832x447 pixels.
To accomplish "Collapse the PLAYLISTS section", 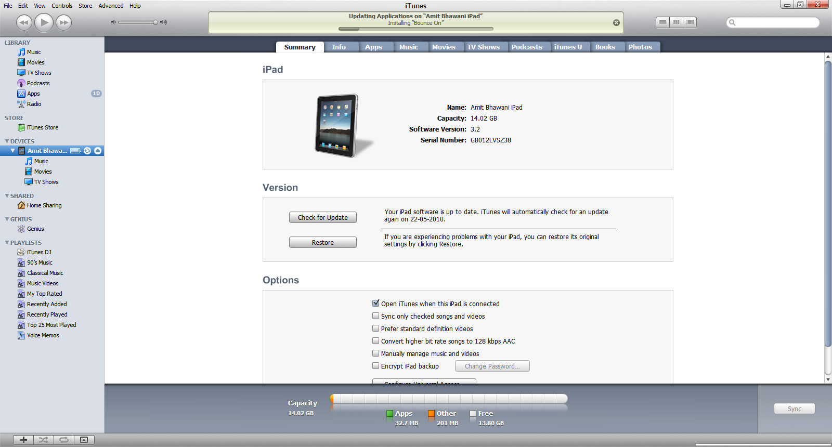I will [7, 243].
